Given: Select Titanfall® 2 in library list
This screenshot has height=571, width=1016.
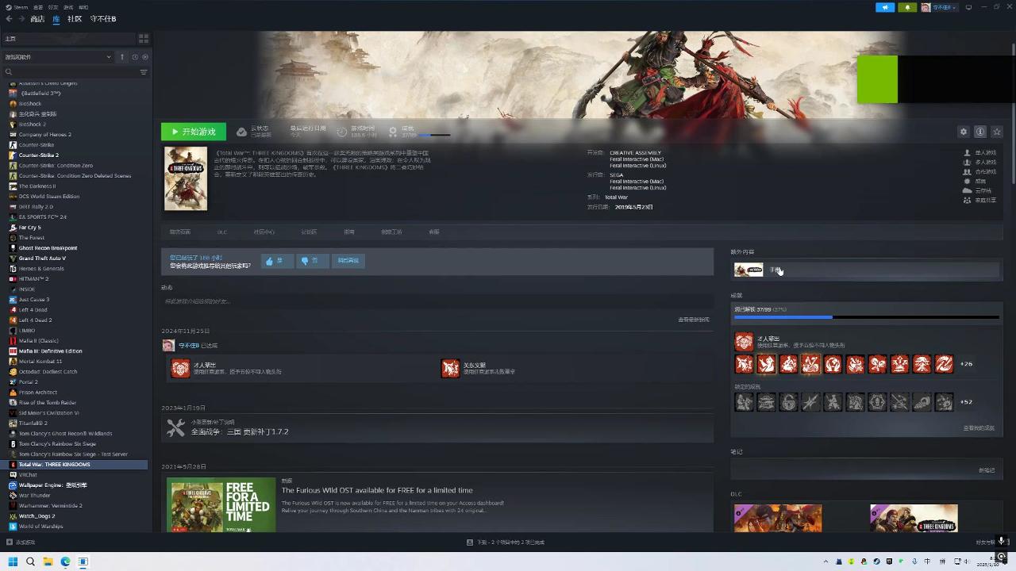Looking at the screenshot, I should [33, 423].
